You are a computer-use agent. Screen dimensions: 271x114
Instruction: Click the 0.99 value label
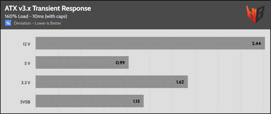tap(120, 63)
